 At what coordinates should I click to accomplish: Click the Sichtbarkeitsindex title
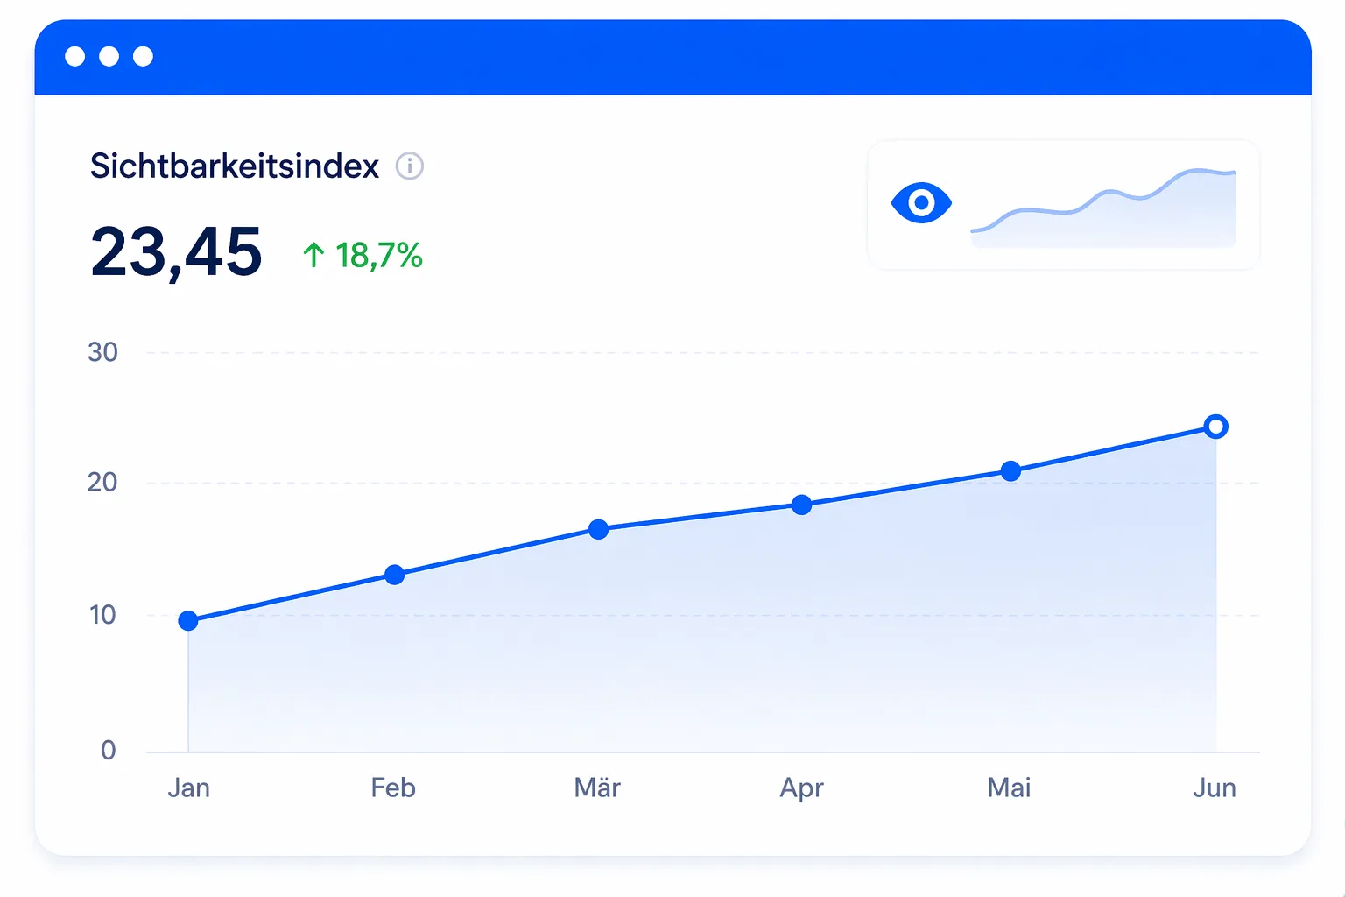click(x=235, y=166)
